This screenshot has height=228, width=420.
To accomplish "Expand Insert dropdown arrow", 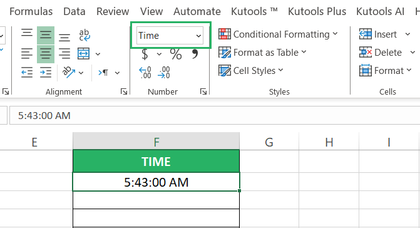I will pos(407,34).
